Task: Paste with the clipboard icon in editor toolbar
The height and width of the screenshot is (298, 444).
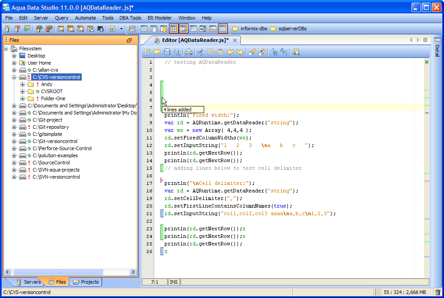Action: [220, 52]
